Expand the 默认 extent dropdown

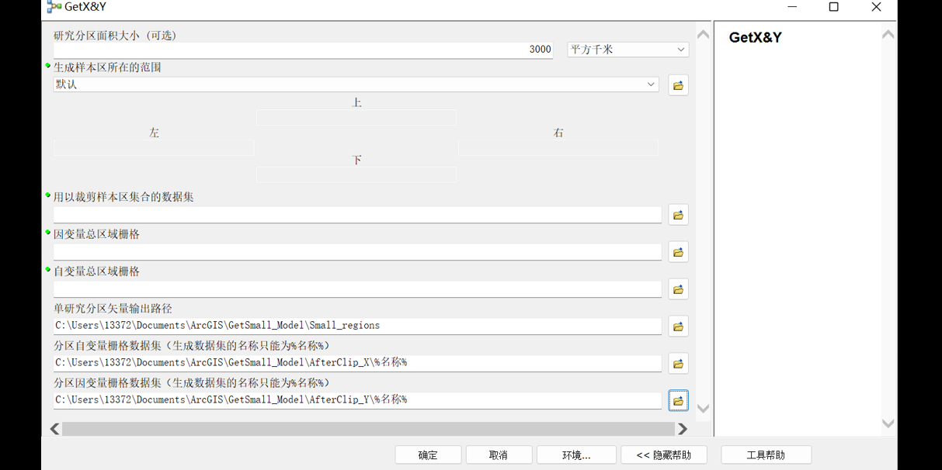pyautogui.click(x=651, y=85)
